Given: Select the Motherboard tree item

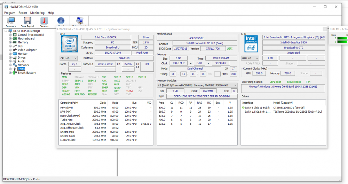Looking at the screenshot, I should (26, 38).
